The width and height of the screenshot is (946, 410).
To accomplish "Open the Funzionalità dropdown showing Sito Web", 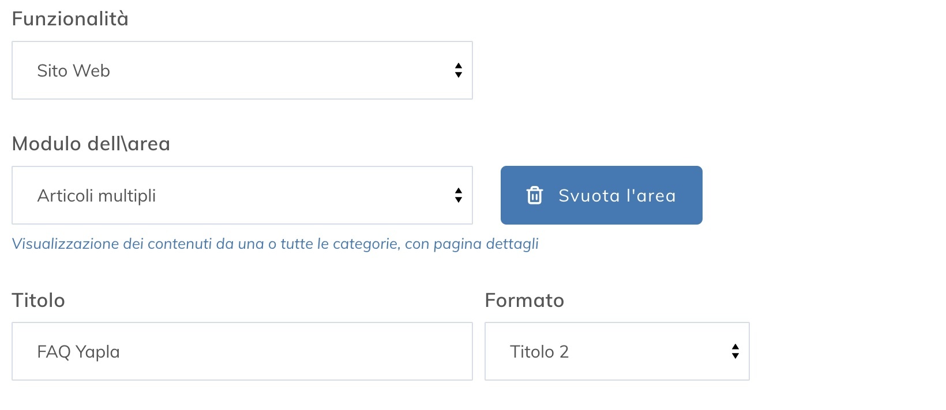I will click(x=242, y=70).
